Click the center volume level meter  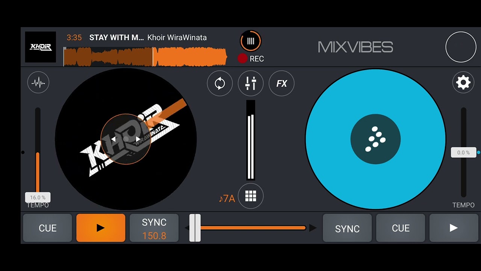point(251,140)
